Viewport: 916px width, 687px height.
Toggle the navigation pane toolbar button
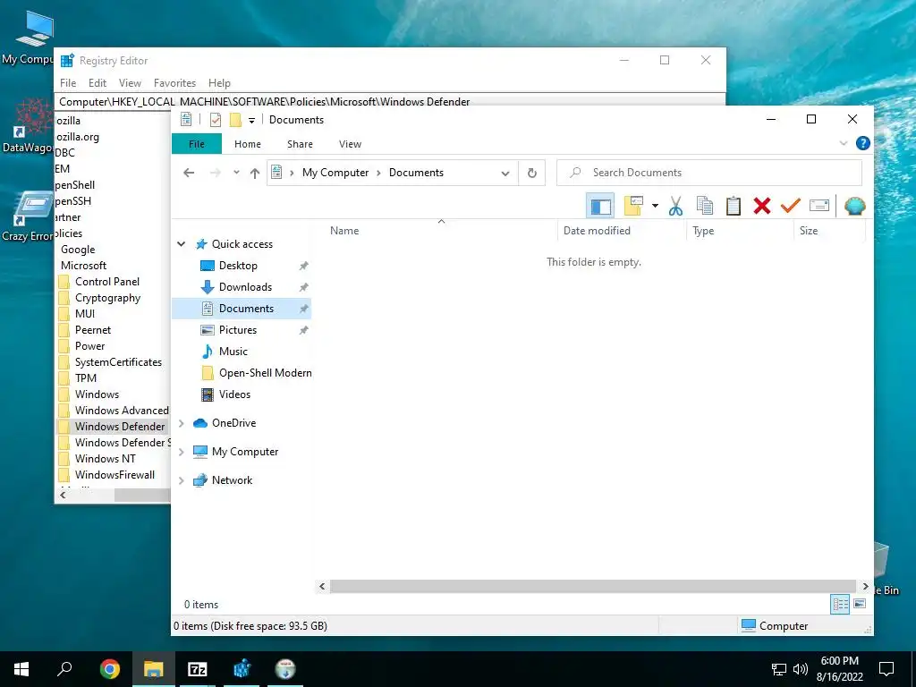pos(600,206)
